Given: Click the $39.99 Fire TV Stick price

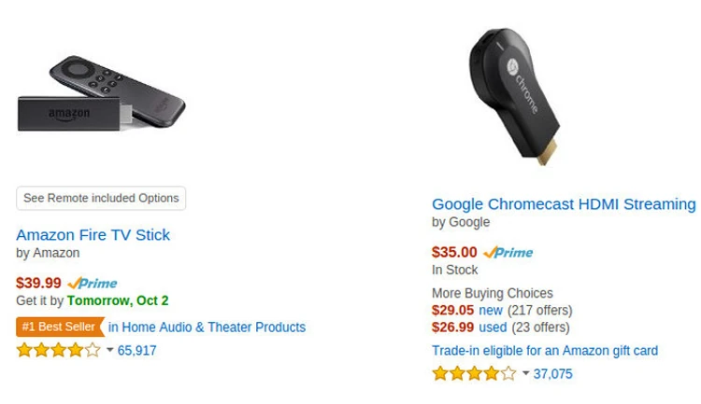Looking at the screenshot, I should click(x=38, y=283).
